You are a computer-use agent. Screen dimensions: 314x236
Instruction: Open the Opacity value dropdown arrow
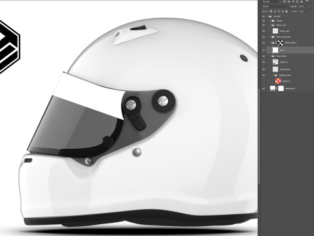pyautogui.click(x=306, y=7)
